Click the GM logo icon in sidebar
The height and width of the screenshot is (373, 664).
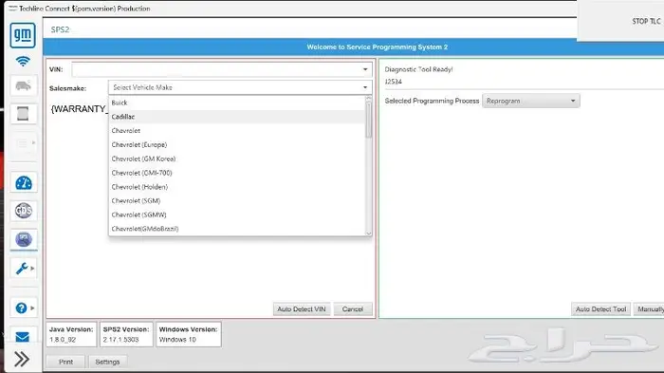coord(23,35)
